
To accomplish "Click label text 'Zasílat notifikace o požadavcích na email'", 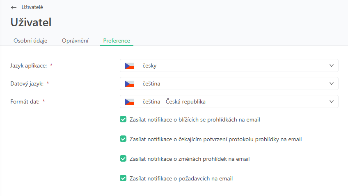I will pos(181,178).
